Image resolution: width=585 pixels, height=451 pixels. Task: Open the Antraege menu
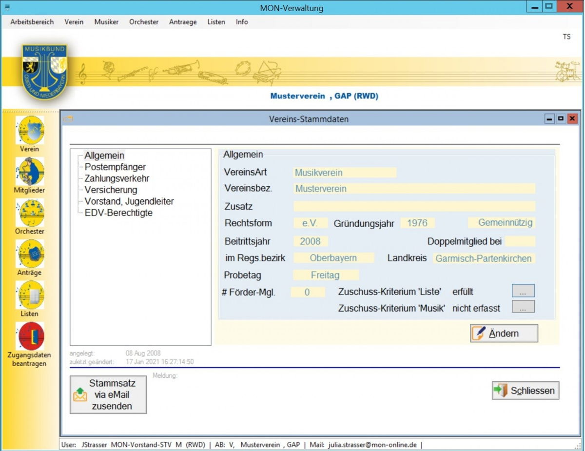(x=183, y=22)
